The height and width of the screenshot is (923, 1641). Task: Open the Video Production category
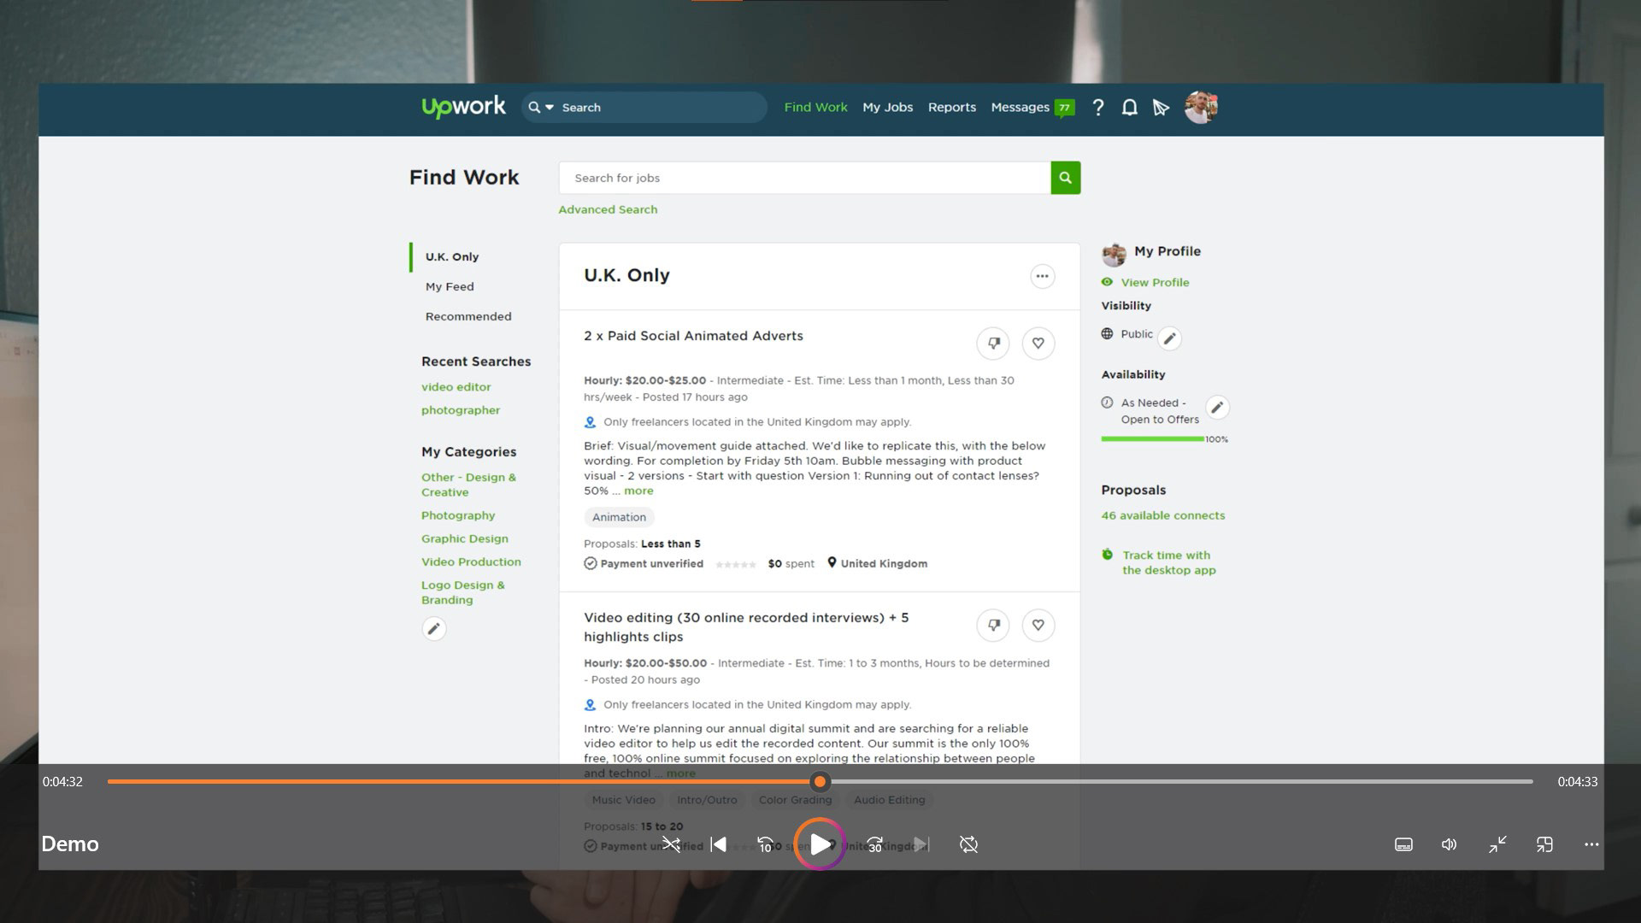pos(471,561)
